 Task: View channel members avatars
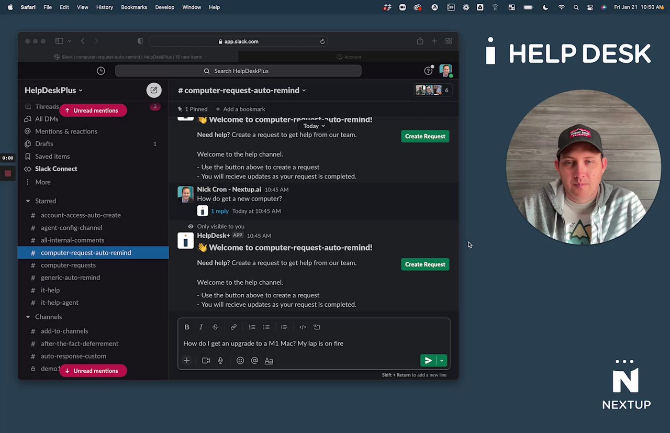coord(432,90)
